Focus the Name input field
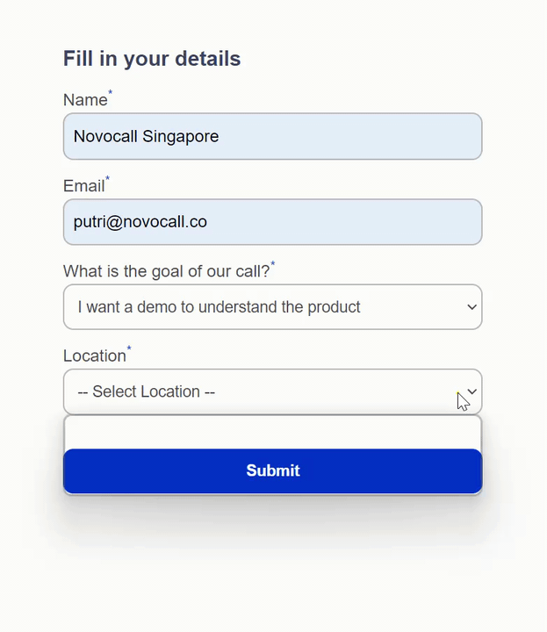The width and height of the screenshot is (547, 632). point(272,136)
